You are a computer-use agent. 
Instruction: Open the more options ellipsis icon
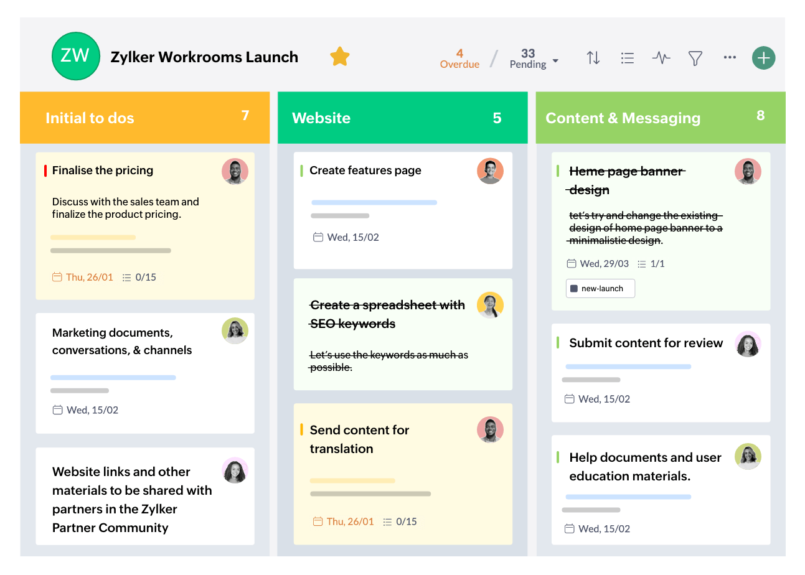729,57
